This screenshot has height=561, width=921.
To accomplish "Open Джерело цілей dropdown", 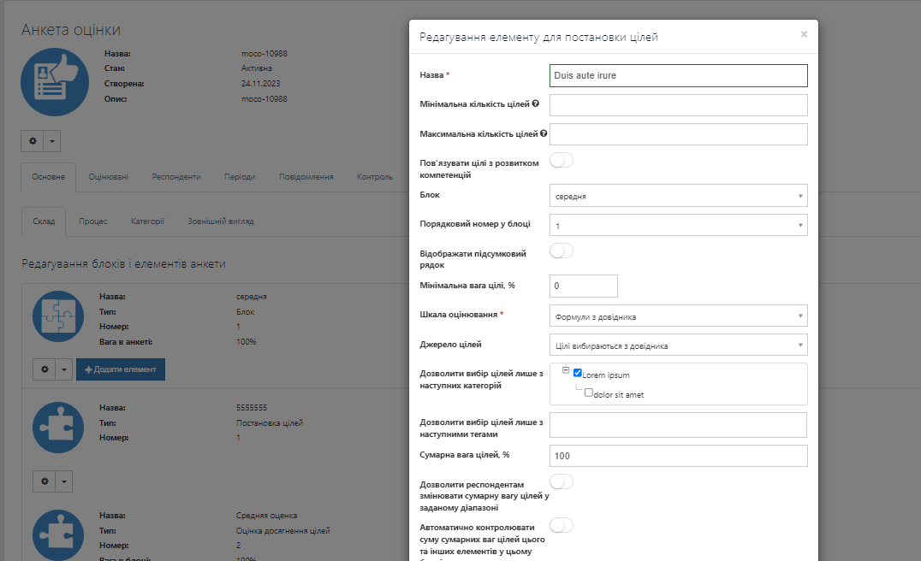I will coord(679,345).
